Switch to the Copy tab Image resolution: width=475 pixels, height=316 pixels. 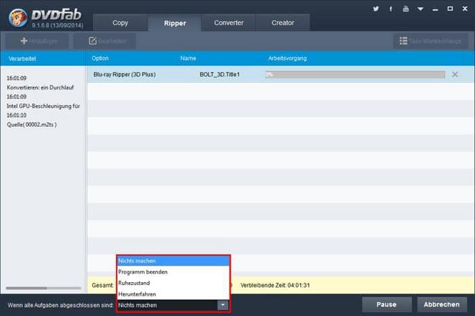point(120,22)
